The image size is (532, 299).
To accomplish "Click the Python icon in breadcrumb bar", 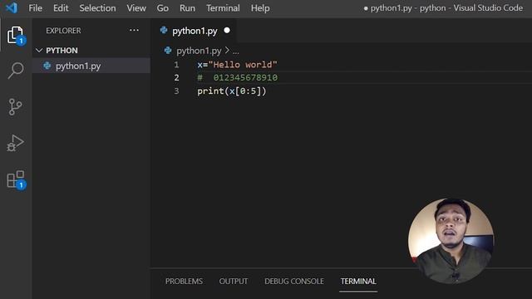I will coord(168,51).
